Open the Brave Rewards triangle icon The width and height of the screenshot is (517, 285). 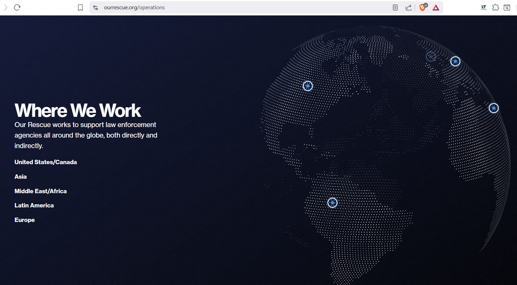coord(436,7)
